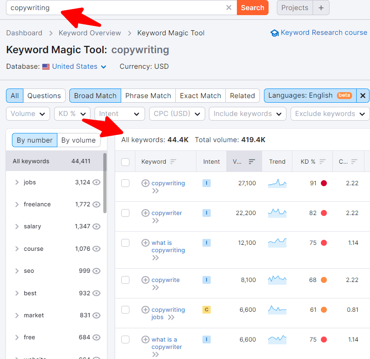Tick the select-all keywords checkbox
370x359 pixels.
click(125, 162)
